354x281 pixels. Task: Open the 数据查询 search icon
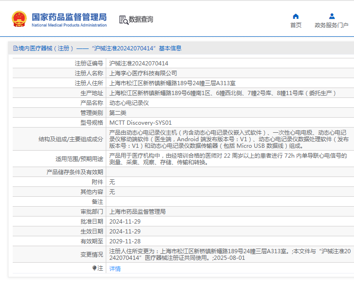(x=124, y=20)
